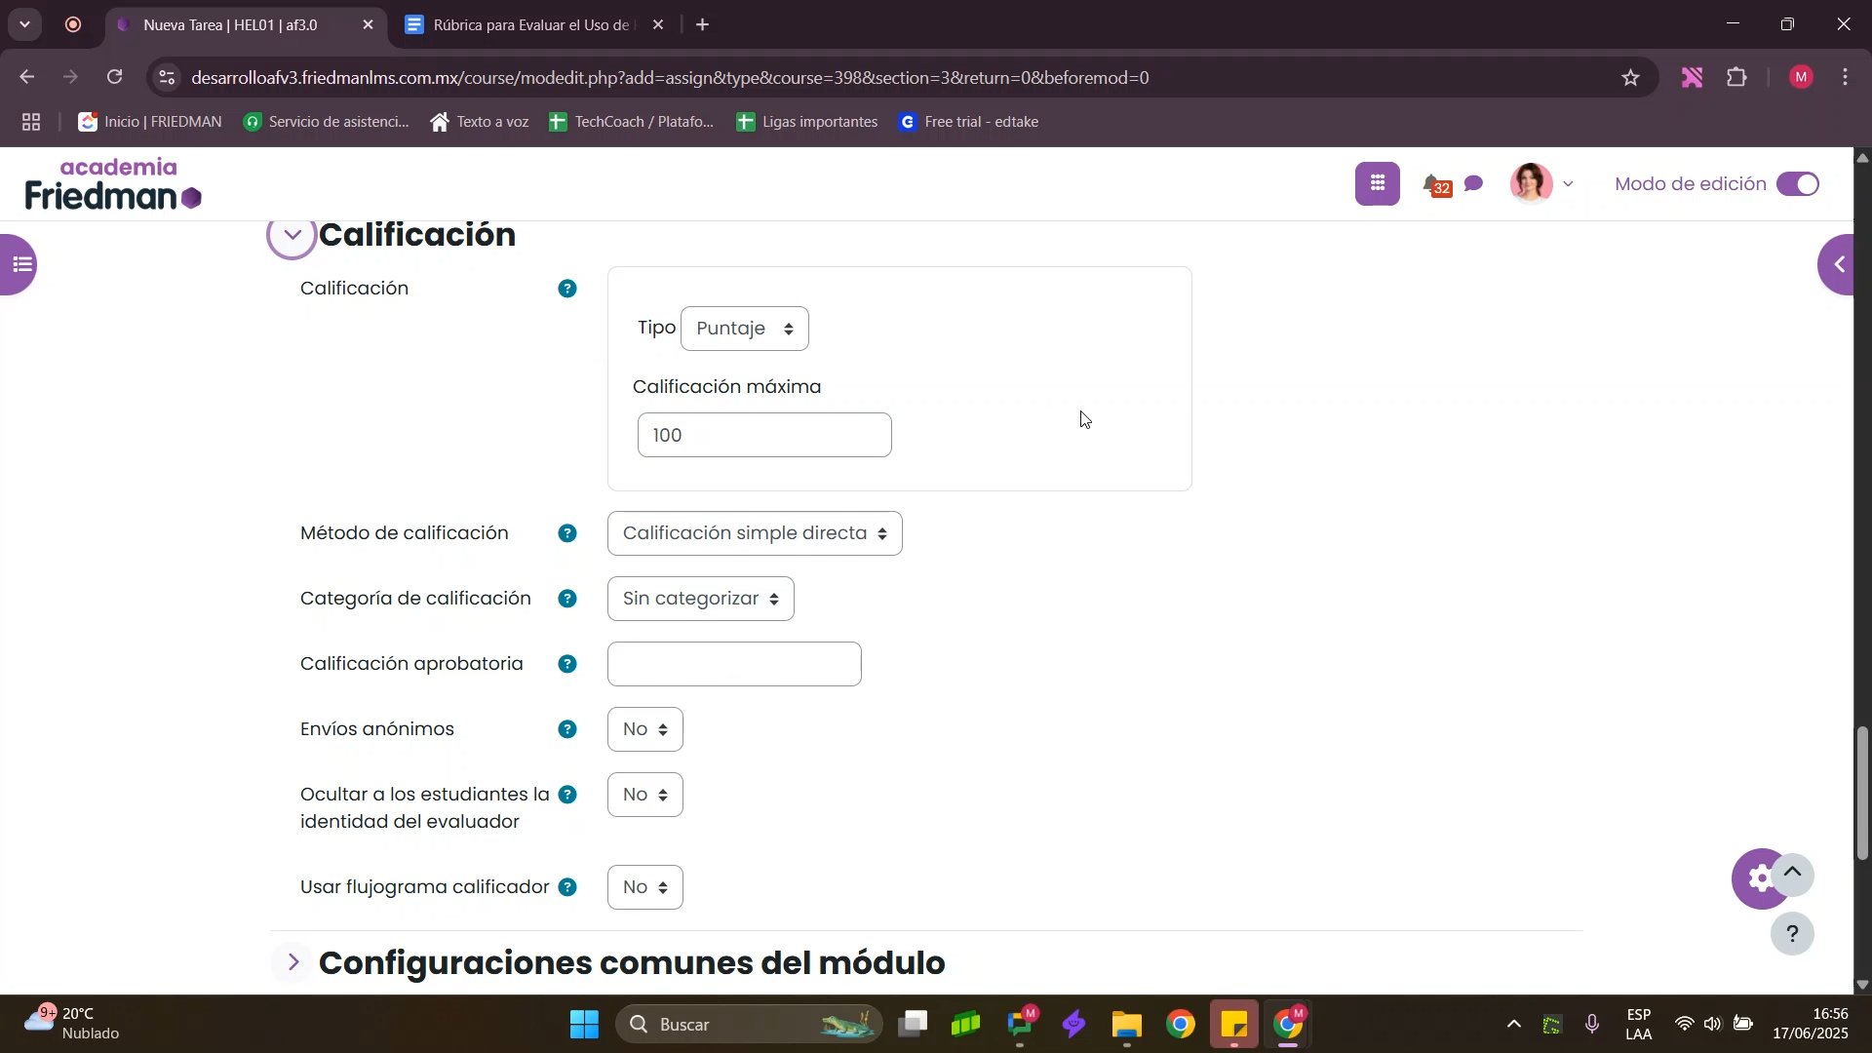Open Usar flujograma calificador dropdown
The height and width of the screenshot is (1053, 1872).
click(644, 888)
